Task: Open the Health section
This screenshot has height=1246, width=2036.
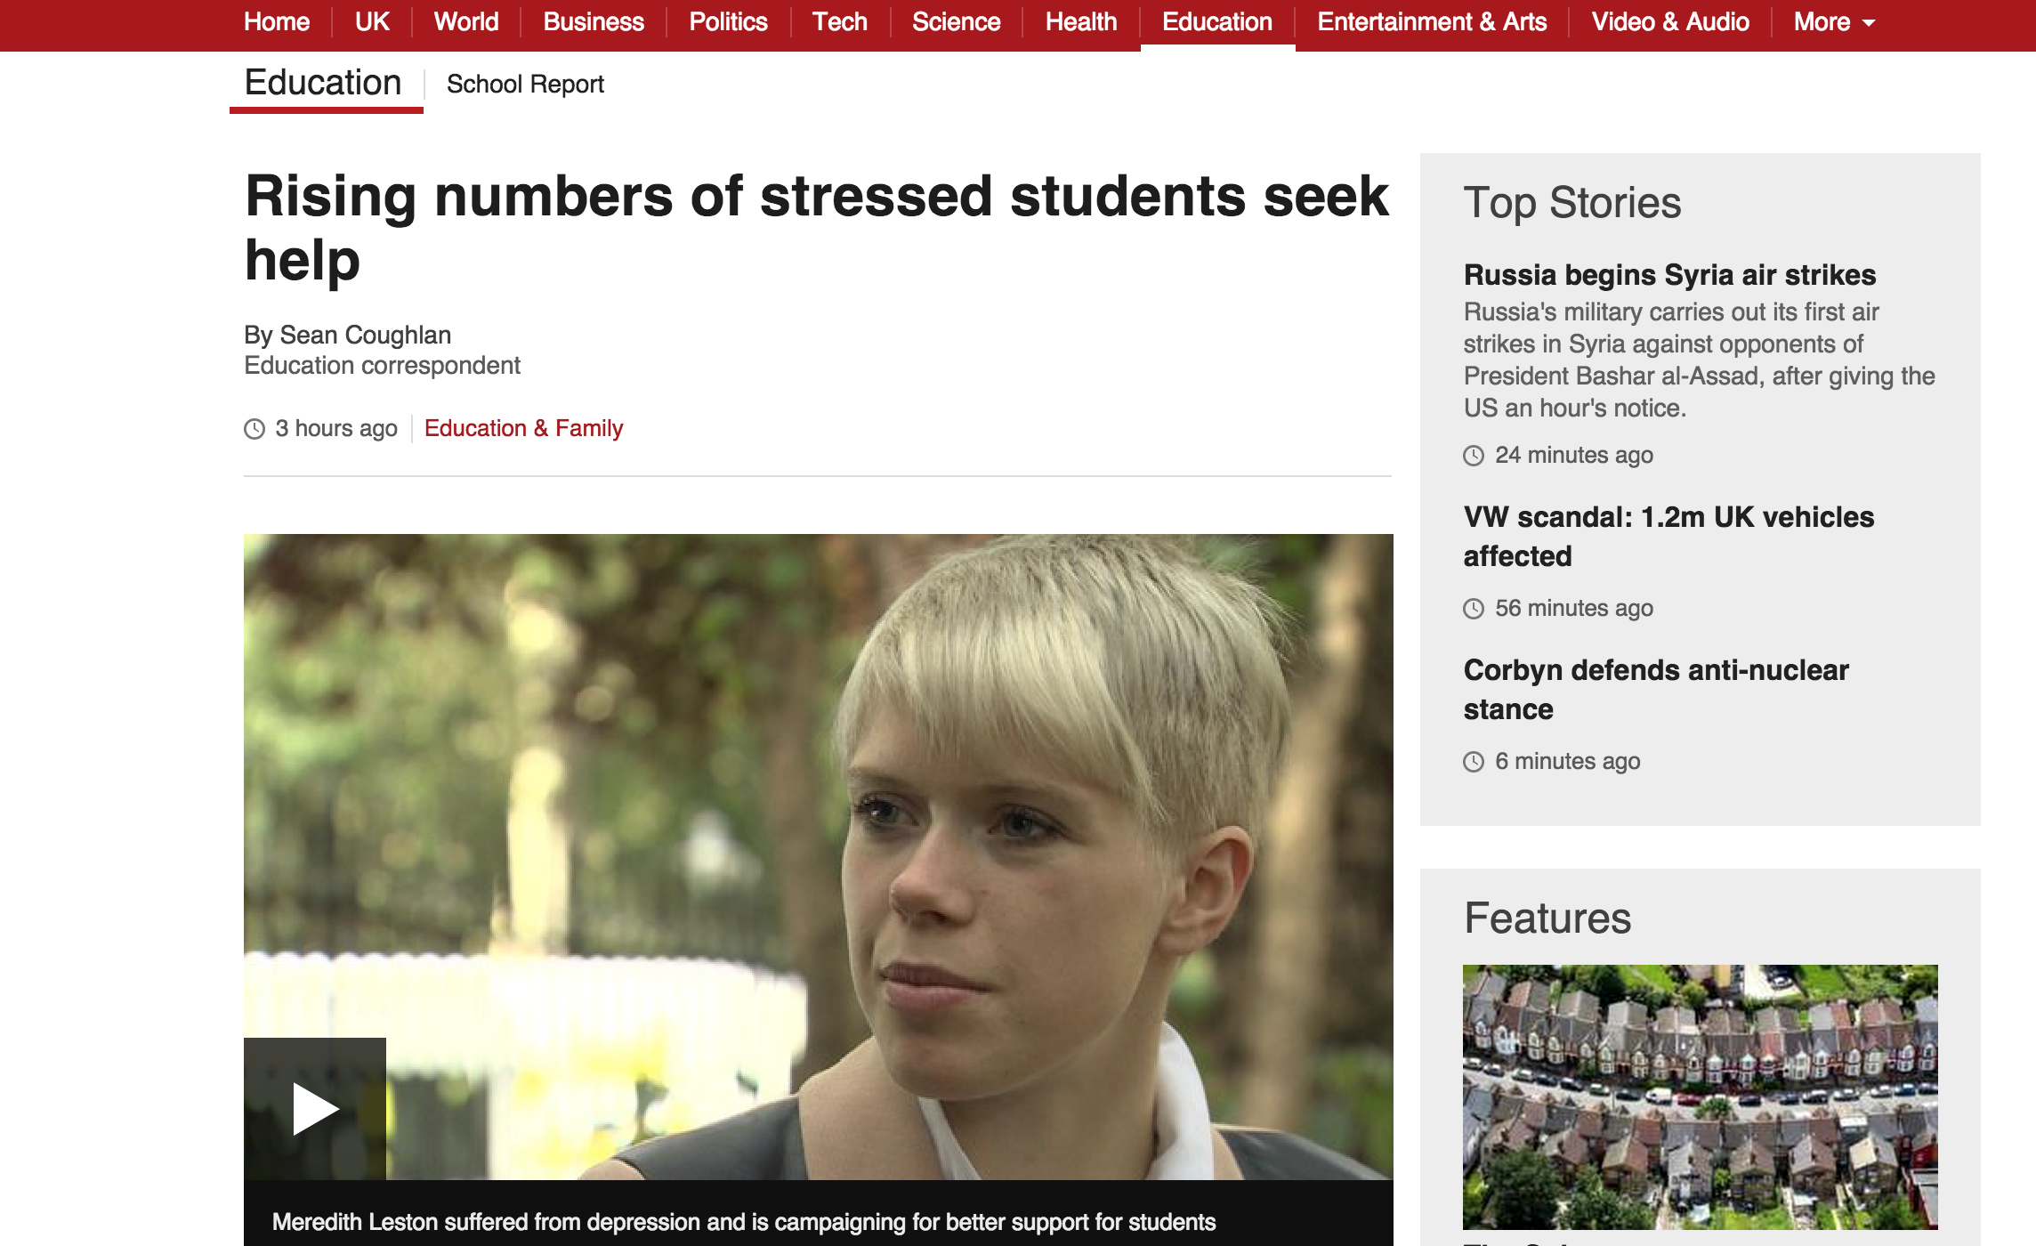Action: point(1080,22)
